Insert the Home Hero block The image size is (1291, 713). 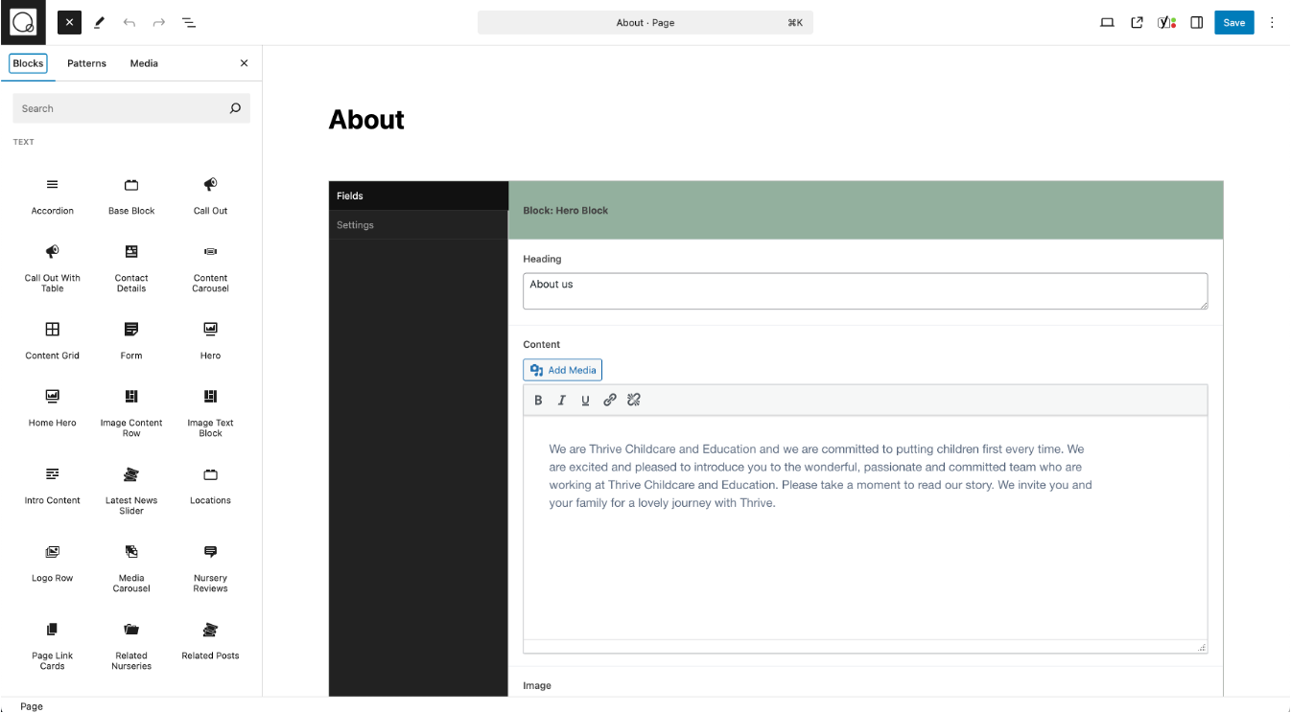pyautogui.click(x=53, y=408)
